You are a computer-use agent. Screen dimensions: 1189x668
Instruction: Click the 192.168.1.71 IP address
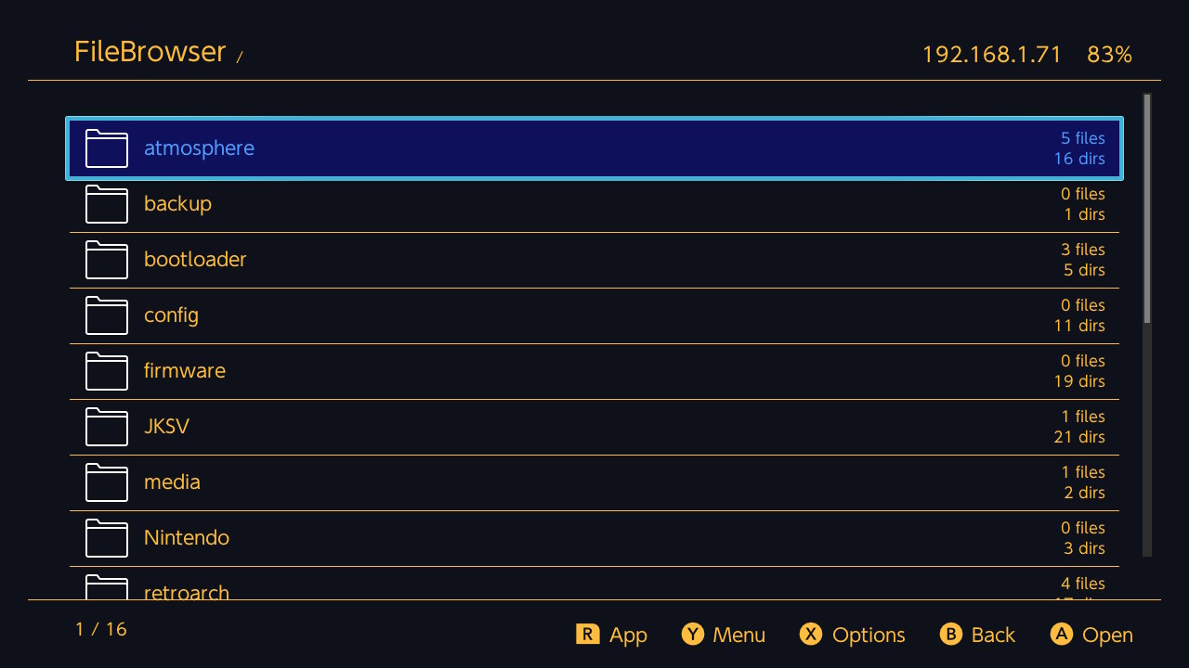click(x=991, y=55)
